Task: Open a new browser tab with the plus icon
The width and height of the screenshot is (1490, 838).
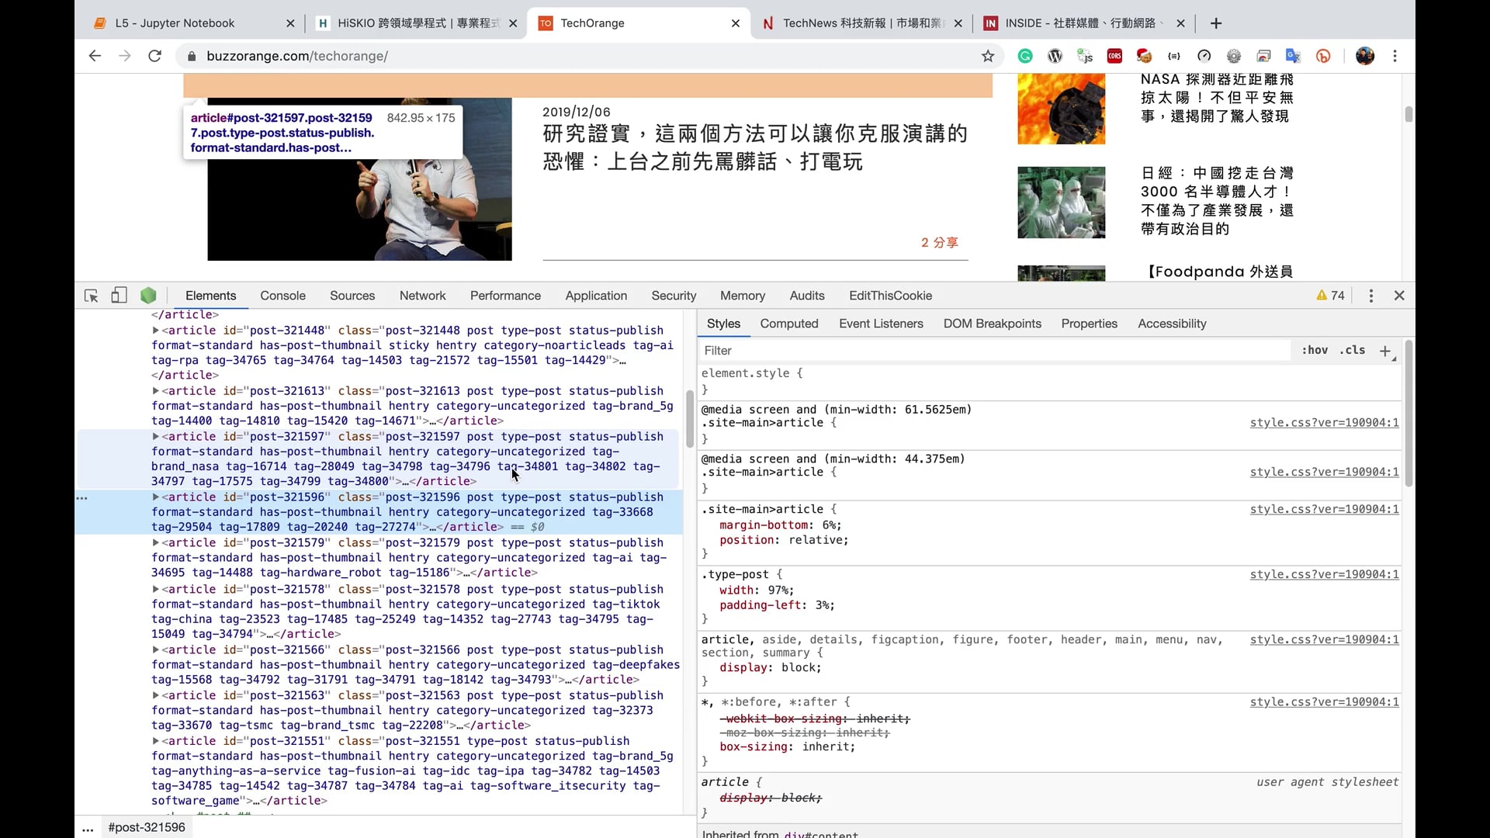Action: tap(1216, 23)
